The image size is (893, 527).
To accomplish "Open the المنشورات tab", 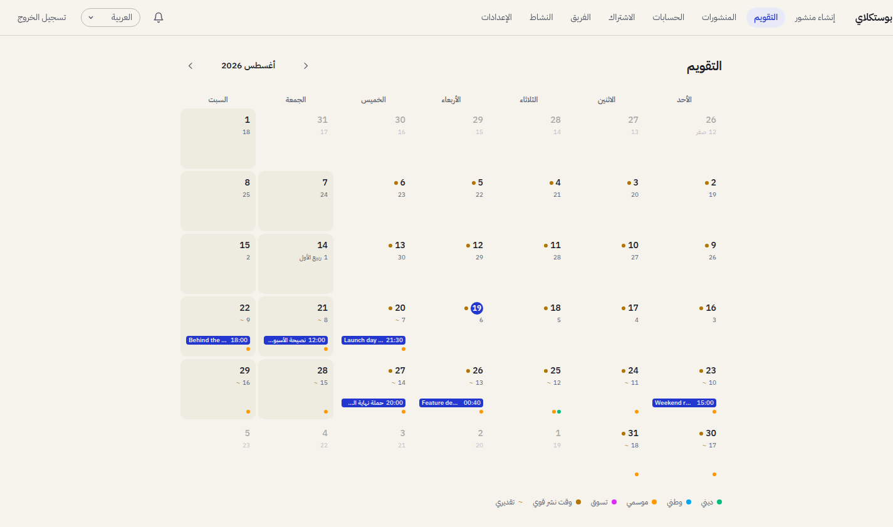I will (719, 18).
